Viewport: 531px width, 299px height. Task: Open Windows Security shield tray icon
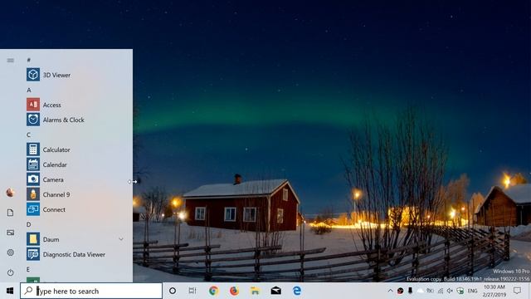tap(460, 291)
